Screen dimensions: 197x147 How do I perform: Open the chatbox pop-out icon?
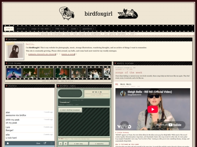[x=45, y=143]
